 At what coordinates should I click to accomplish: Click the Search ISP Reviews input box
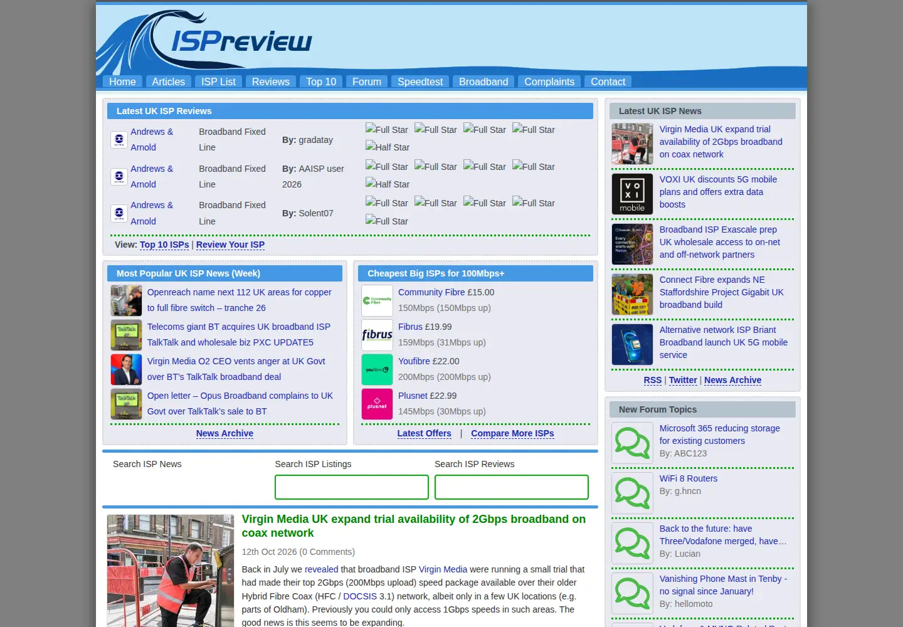click(x=512, y=487)
